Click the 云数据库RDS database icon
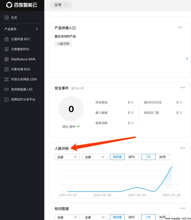This screenshot has height=220, width=191. click(x=7, y=49)
